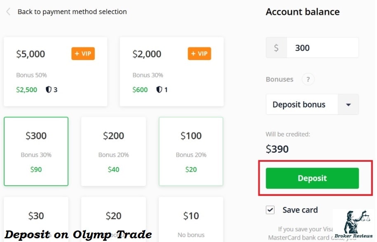The height and width of the screenshot is (242, 377).
Task: Toggle the Save card checkbox
Action: (270, 210)
